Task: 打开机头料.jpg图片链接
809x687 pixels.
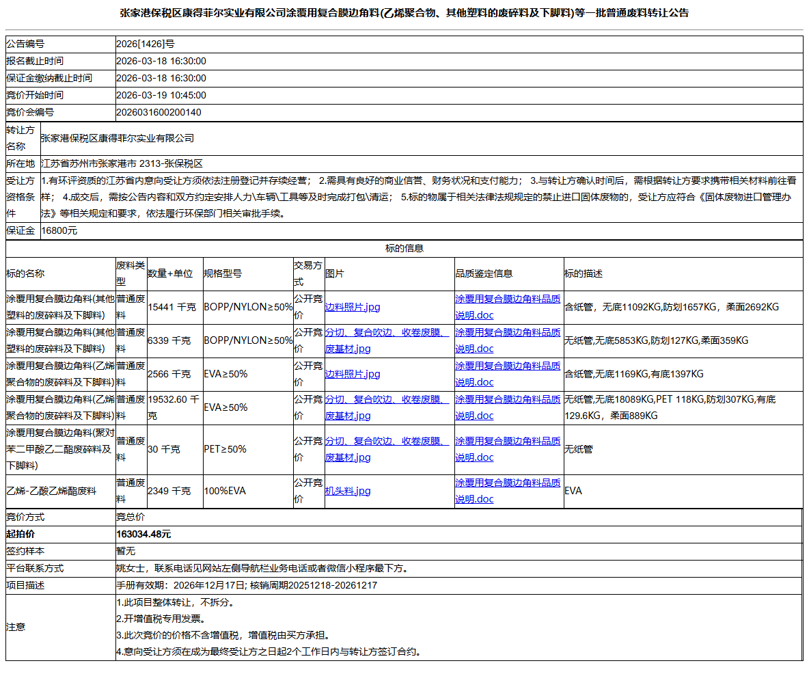Action: tap(348, 490)
